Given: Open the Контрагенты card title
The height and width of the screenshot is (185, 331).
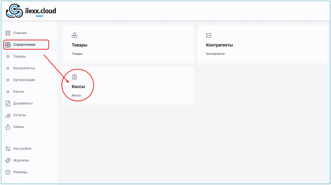Looking at the screenshot, I should tap(219, 45).
